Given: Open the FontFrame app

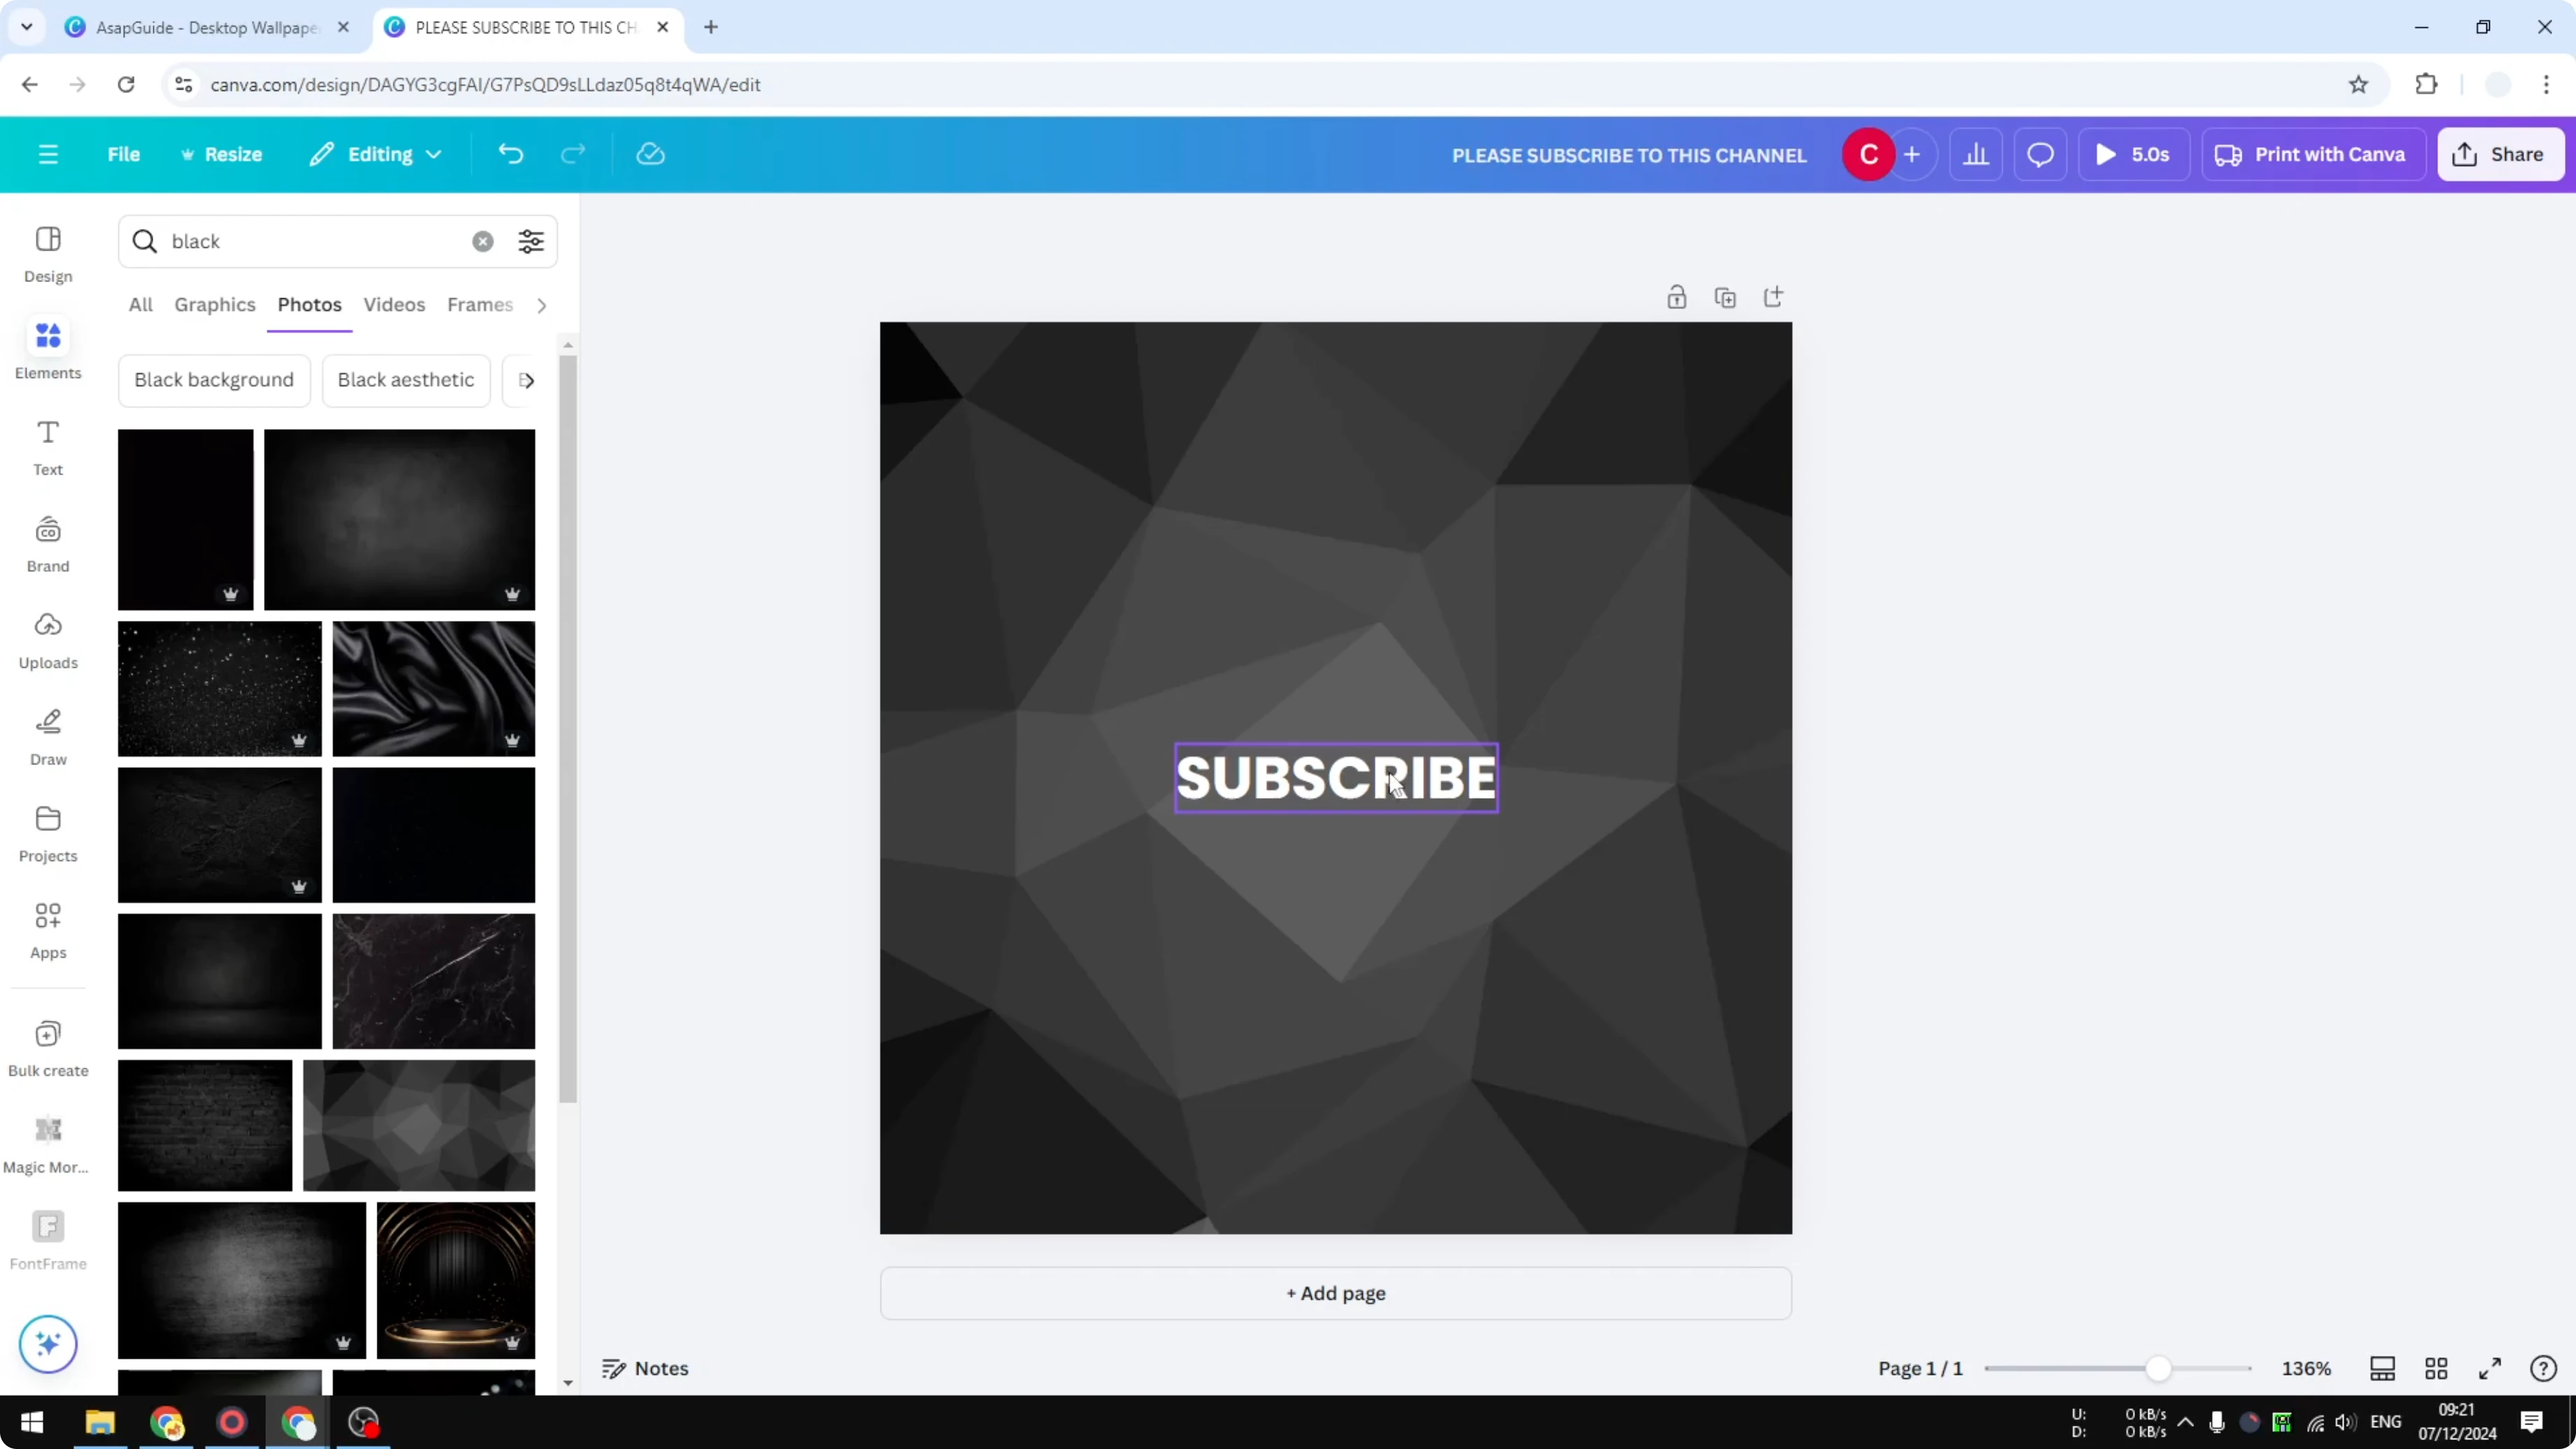Looking at the screenshot, I should click(48, 1241).
